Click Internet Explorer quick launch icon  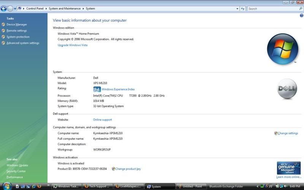click(x=33, y=187)
